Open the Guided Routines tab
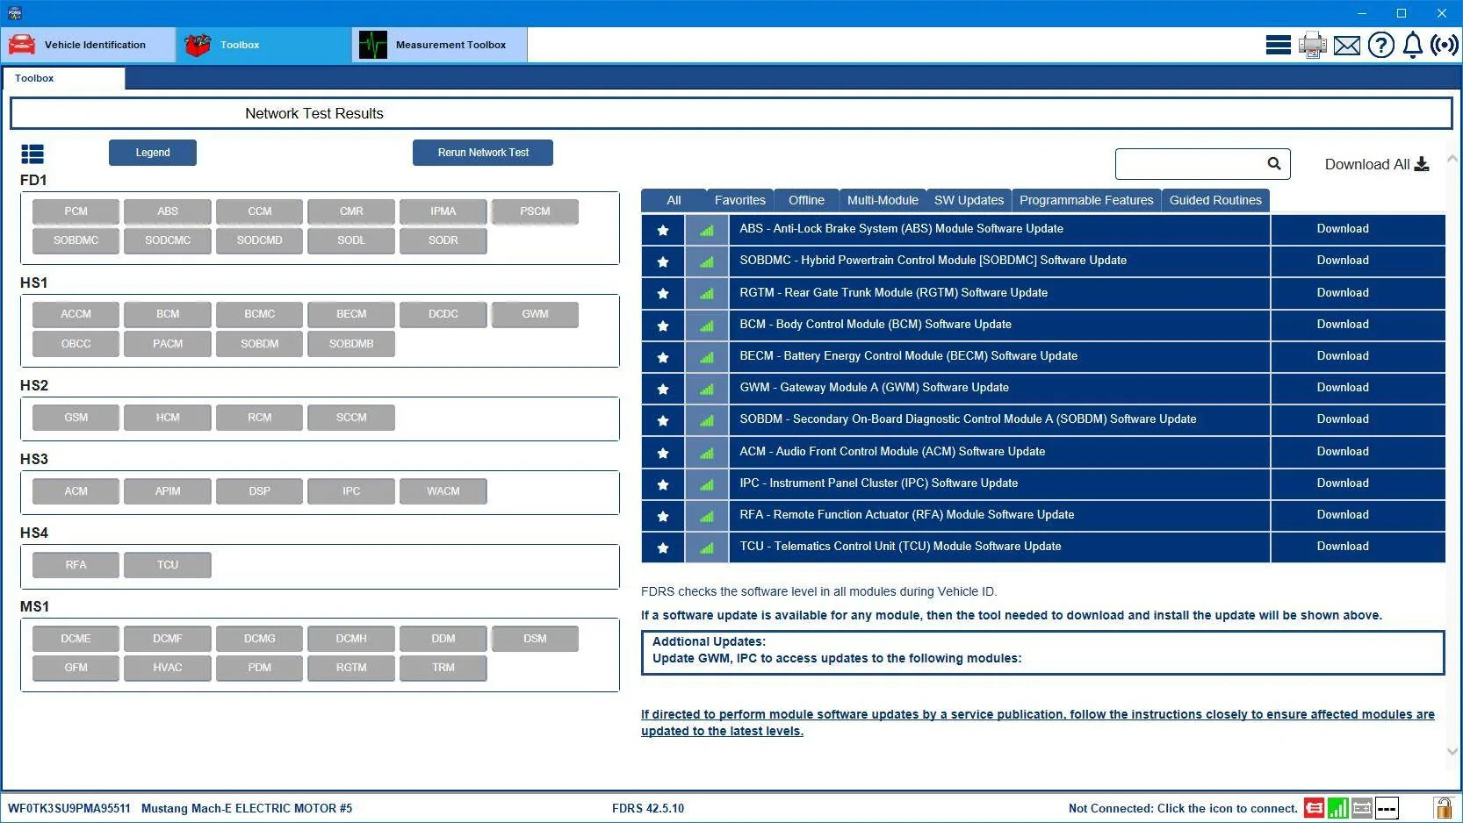The image size is (1463, 823). [1215, 200]
